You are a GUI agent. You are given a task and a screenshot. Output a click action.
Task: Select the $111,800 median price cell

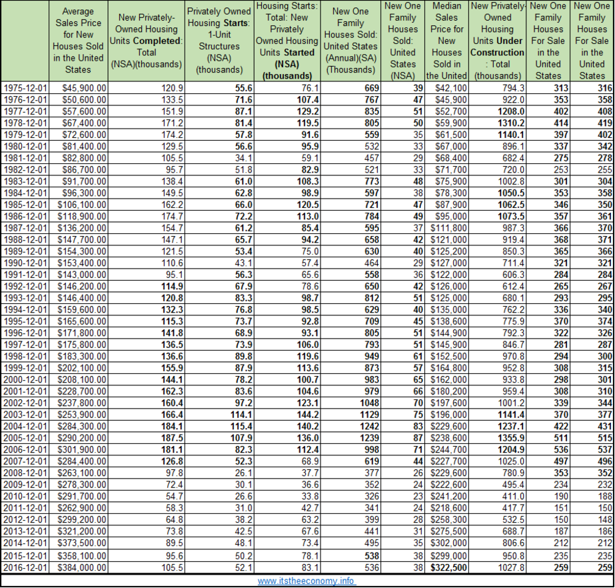pyautogui.click(x=446, y=228)
